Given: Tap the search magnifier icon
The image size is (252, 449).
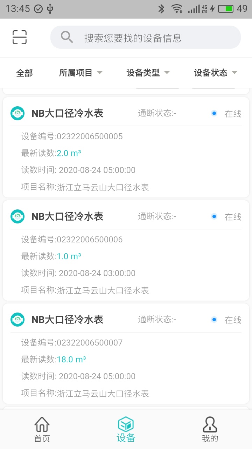Looking at the screenshot, I should click(x=67, y=37).
